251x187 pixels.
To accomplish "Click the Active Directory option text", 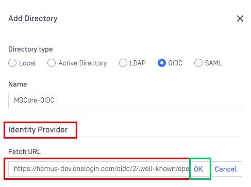I will tap(82, 63).
